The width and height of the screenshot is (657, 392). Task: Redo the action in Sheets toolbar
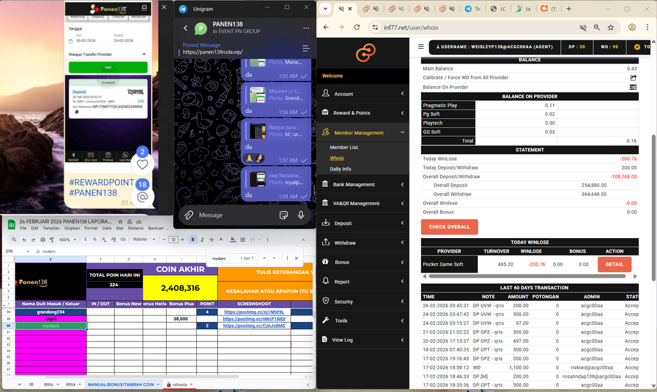pos(33,239)
